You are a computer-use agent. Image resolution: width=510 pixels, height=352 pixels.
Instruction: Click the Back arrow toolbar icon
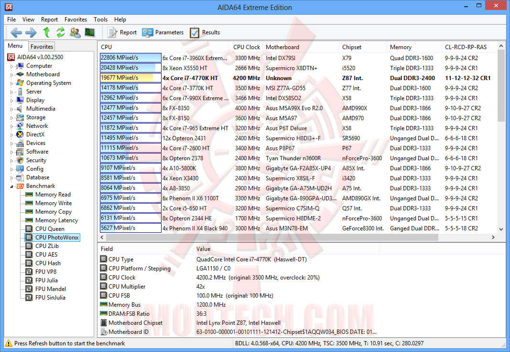pos(16,32)
